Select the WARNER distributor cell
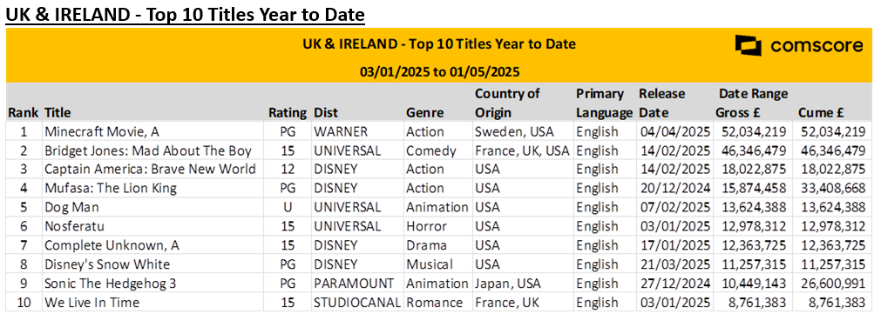This screenshot has height=314, width=874. [340, 132]
